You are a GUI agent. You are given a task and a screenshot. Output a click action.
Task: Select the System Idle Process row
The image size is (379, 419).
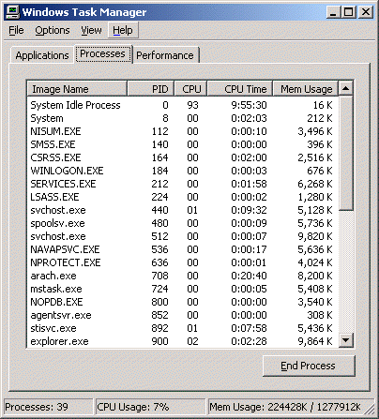(183, 105)
